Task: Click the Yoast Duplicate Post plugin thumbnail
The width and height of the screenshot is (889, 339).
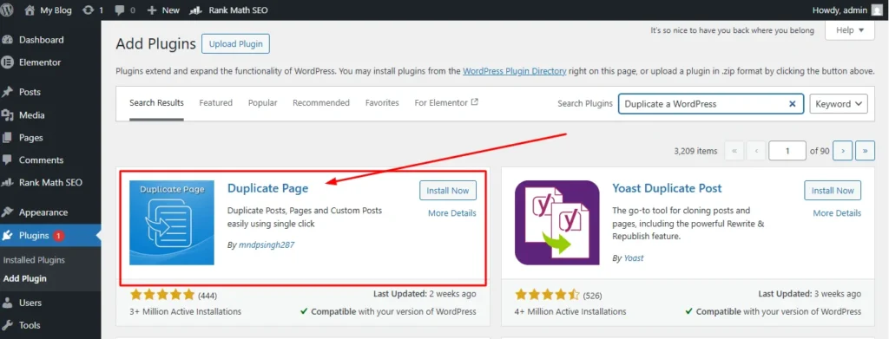Action: point(556,223)
